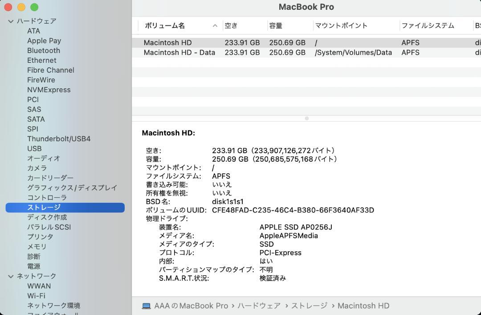Click the Macintosh HD: details heading
This screenshot has width=481, height=315.
click(x=168, y=133)
